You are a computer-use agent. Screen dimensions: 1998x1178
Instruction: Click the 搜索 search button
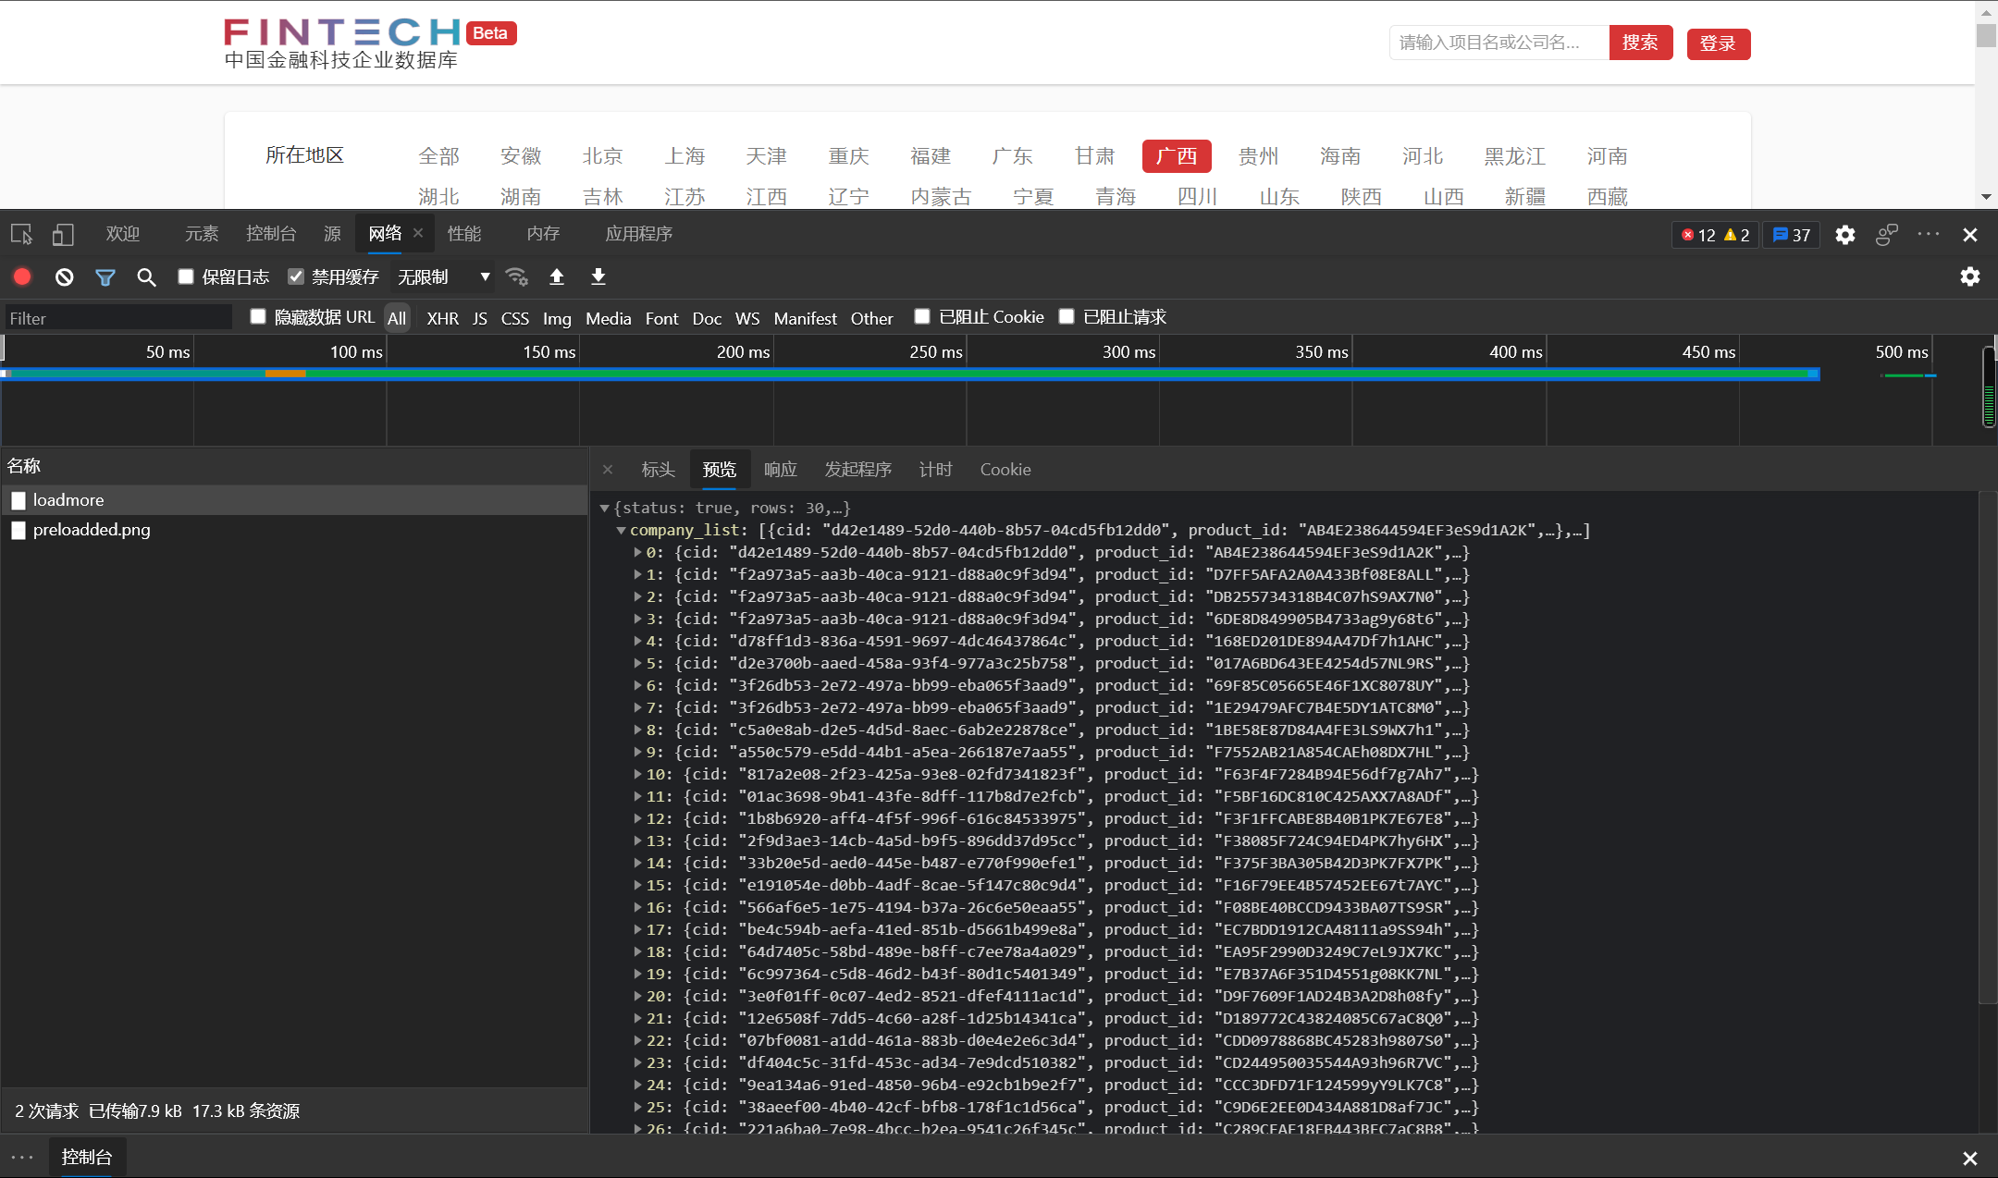(1640, 43)
